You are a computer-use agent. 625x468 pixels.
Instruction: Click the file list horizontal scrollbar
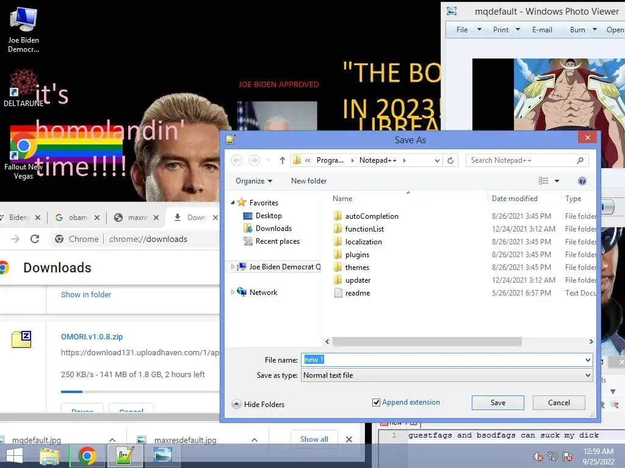(427, 341)
